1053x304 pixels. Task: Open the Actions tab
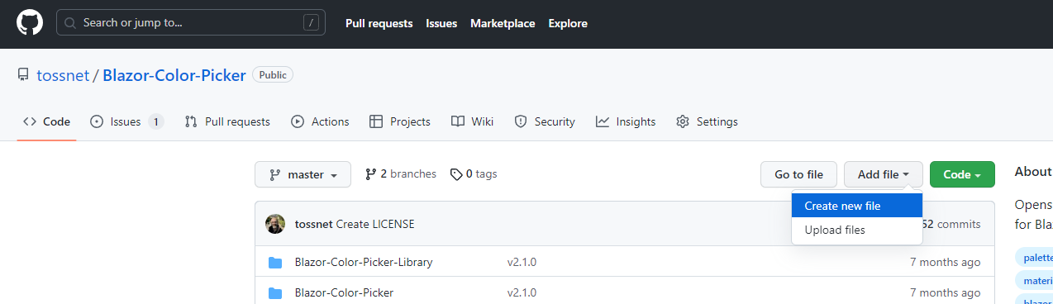pyautogui.click(x=321, y=121)
